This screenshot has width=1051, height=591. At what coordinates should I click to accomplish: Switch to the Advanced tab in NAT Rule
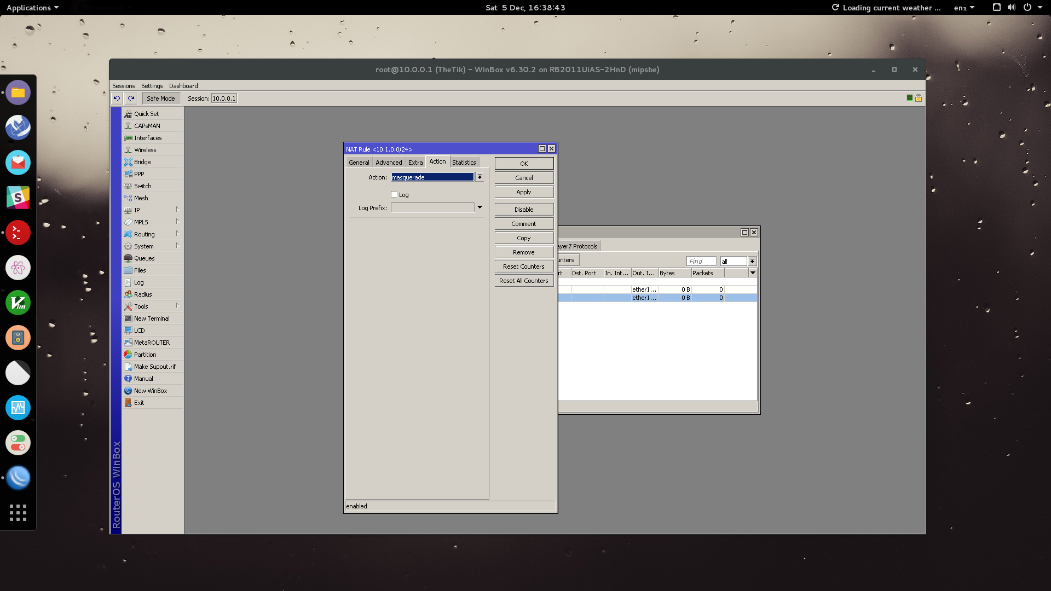(x=388, y=161)
